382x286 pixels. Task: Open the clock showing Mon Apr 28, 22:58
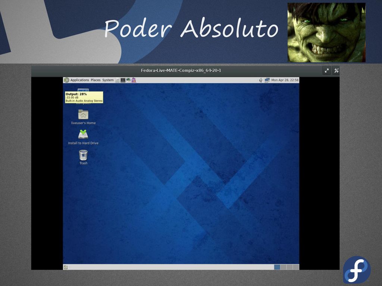point(285,80)
